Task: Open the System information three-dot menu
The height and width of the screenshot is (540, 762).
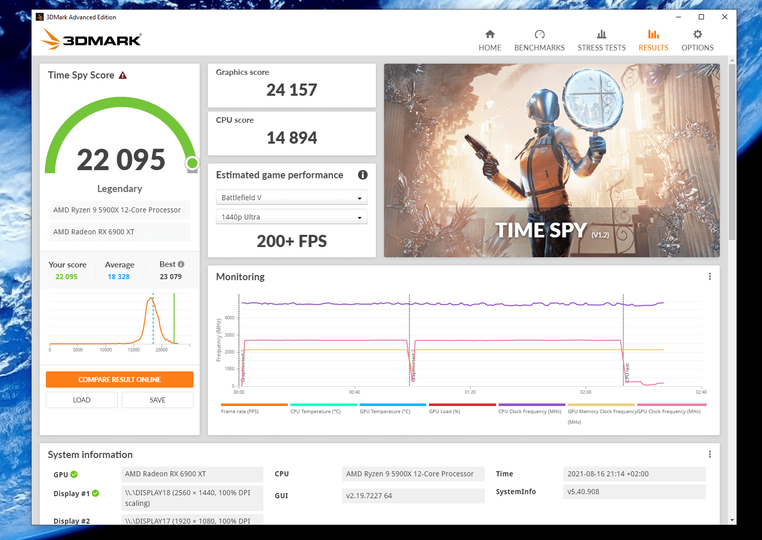Action: [710, 454]
